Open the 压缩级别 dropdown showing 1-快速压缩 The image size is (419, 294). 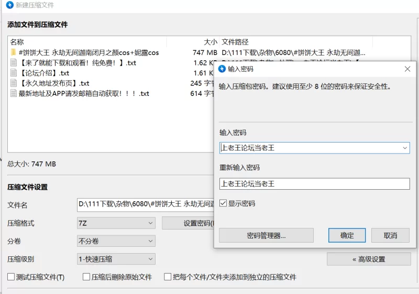pyautogui.click(x=116, y=259)
